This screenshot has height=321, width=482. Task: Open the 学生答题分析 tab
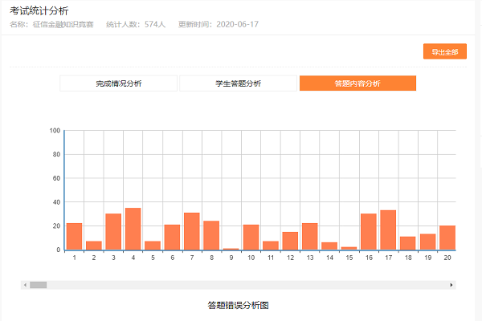click(x=238, y=83)
